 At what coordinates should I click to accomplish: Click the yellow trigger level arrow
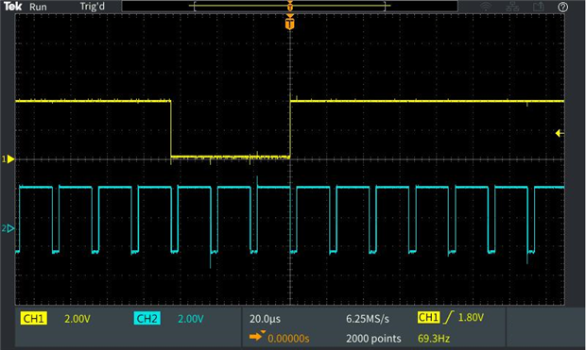pos(560,133)
